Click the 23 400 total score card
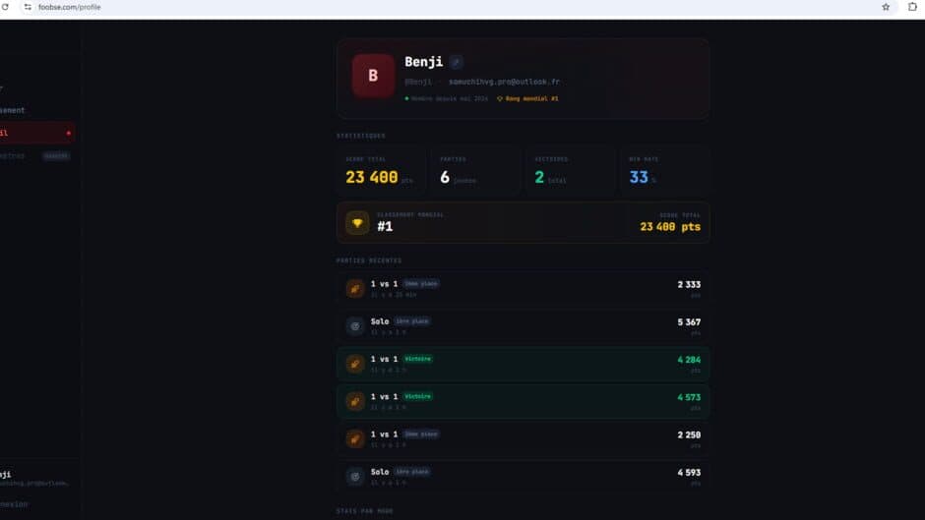The image size is (925, 520). (x=381, y=172)
